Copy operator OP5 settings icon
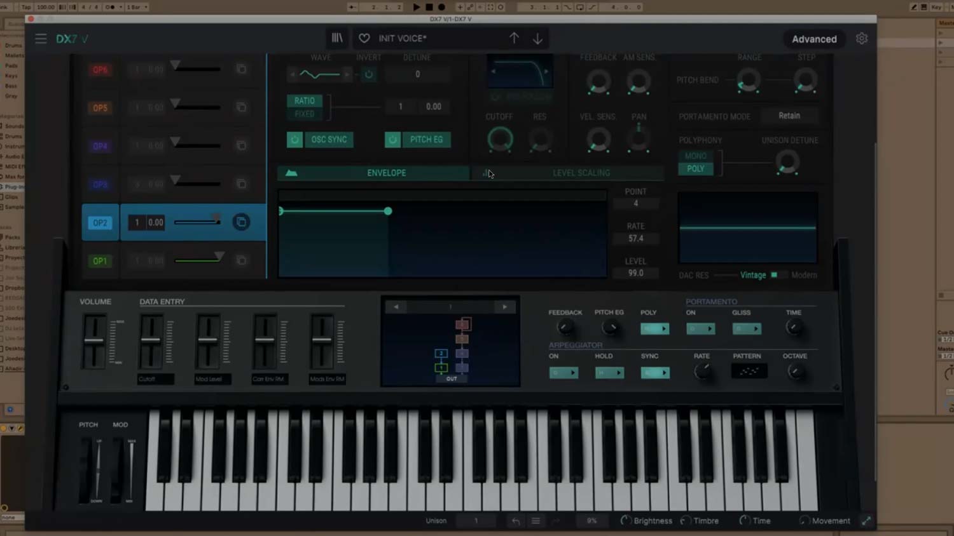The width and height of the screenshot is (954, 536). click(241, 107)
